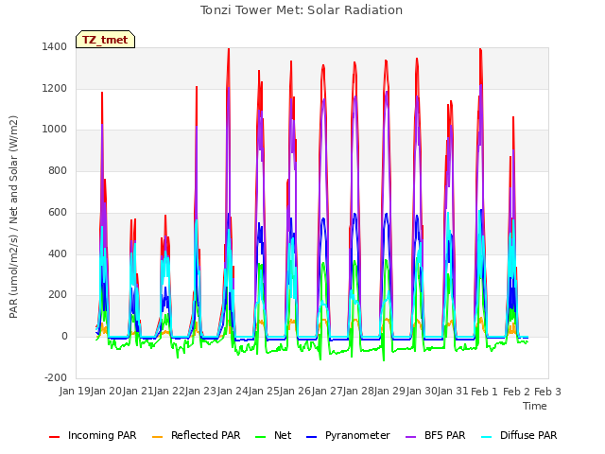605x454 pixels.
Task: Click the red Incoming PAR legend swatch
Action: (x=55, y=437)
